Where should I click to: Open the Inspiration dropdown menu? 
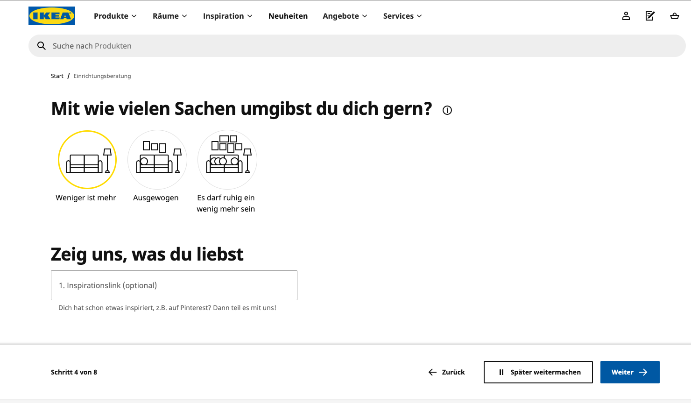[x=227, y=16]
